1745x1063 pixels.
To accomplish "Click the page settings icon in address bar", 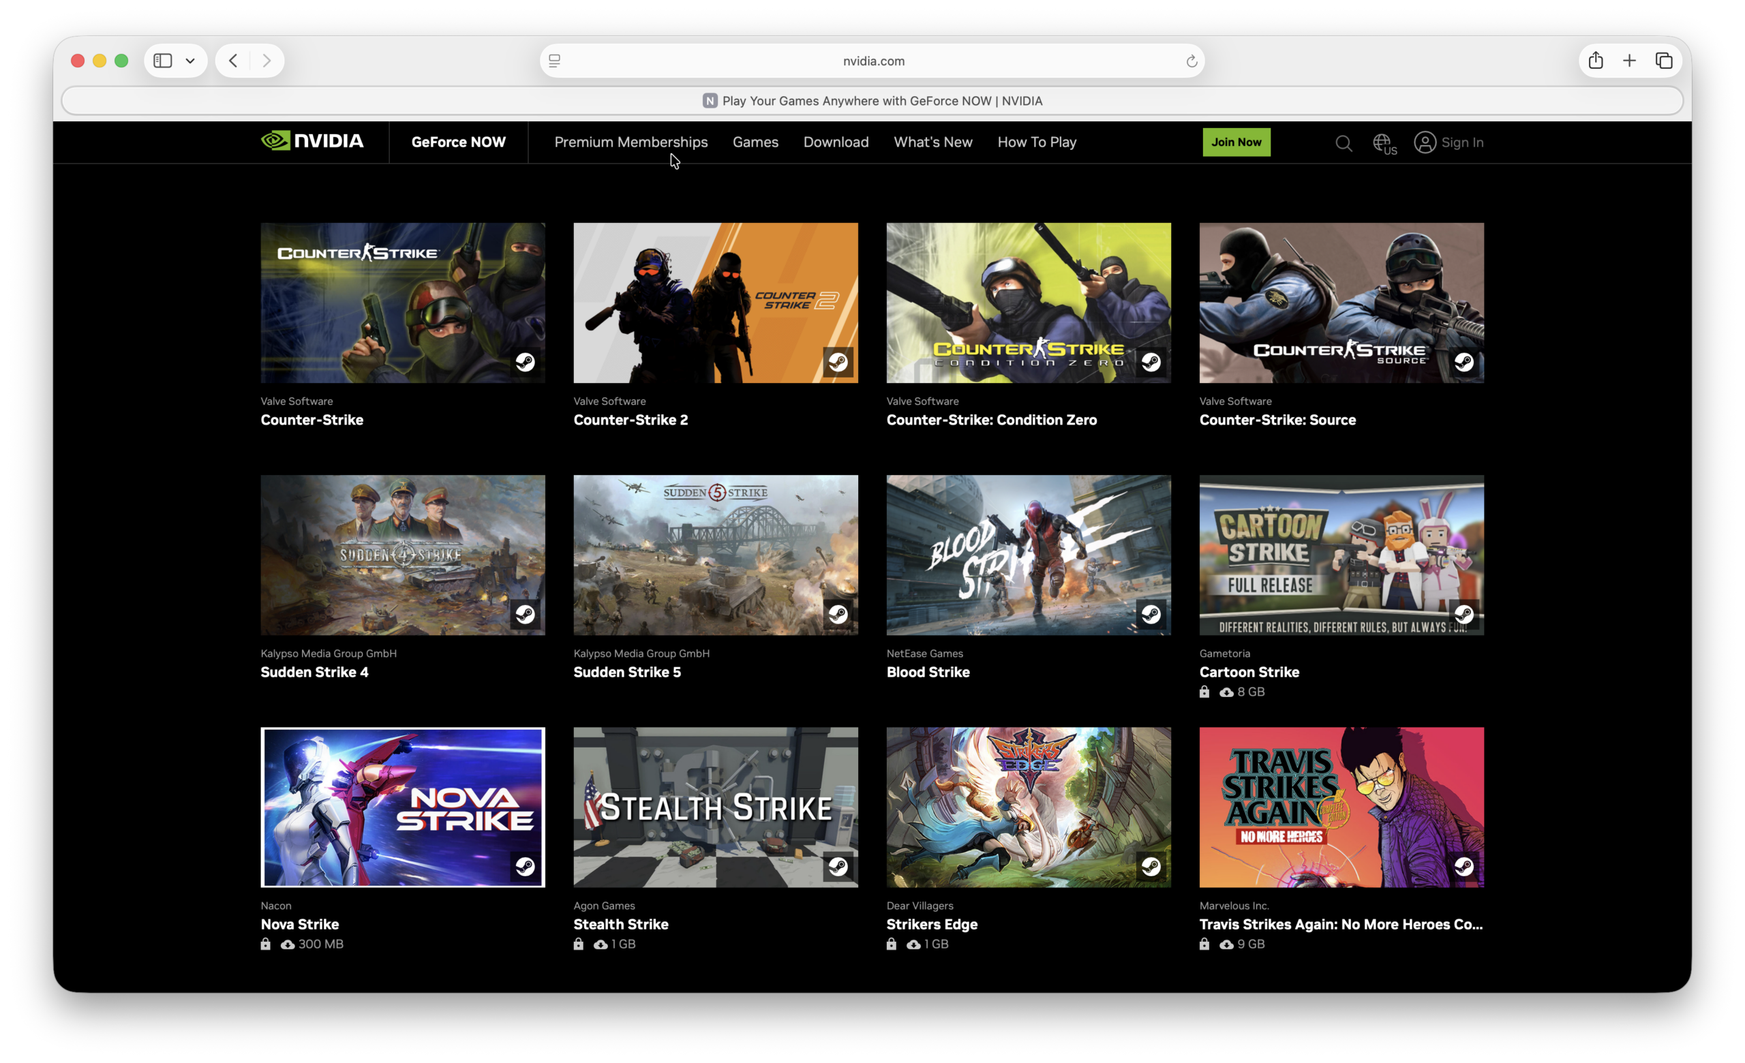I will (555, 61).
